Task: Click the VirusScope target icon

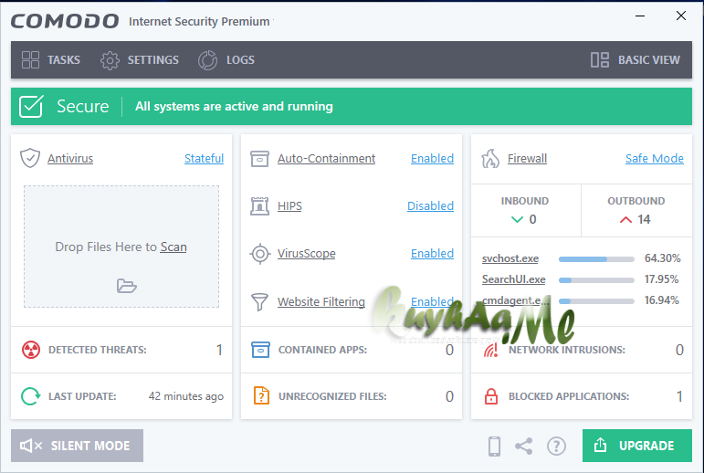Action: click(260, 254)
